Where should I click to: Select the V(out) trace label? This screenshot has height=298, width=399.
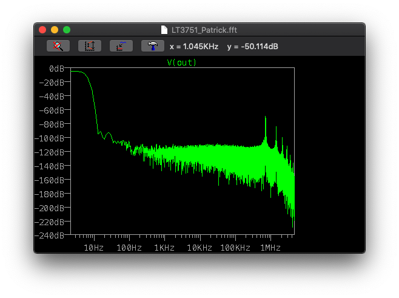(181, 63)
